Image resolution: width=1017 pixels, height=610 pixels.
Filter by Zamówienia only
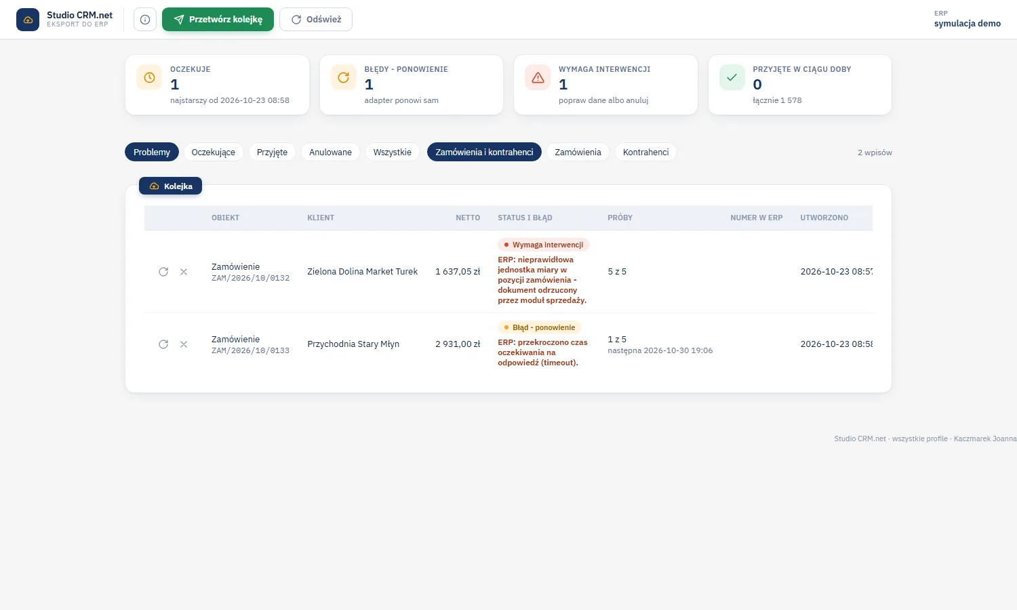point(578,152)
